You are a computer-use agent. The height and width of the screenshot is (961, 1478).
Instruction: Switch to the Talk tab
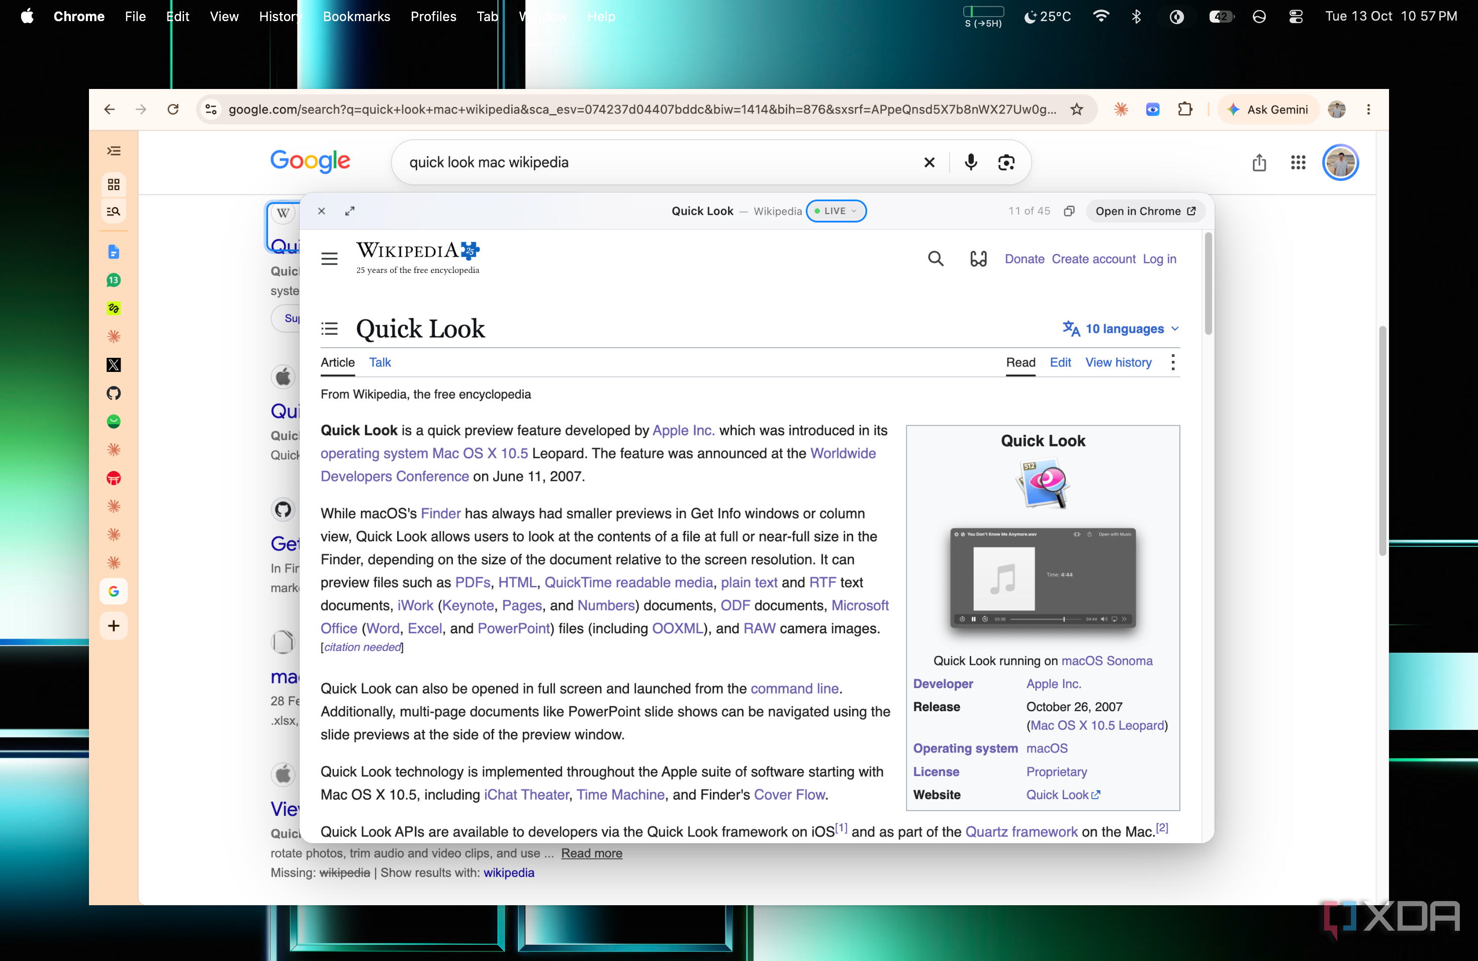tap(380, 362)
